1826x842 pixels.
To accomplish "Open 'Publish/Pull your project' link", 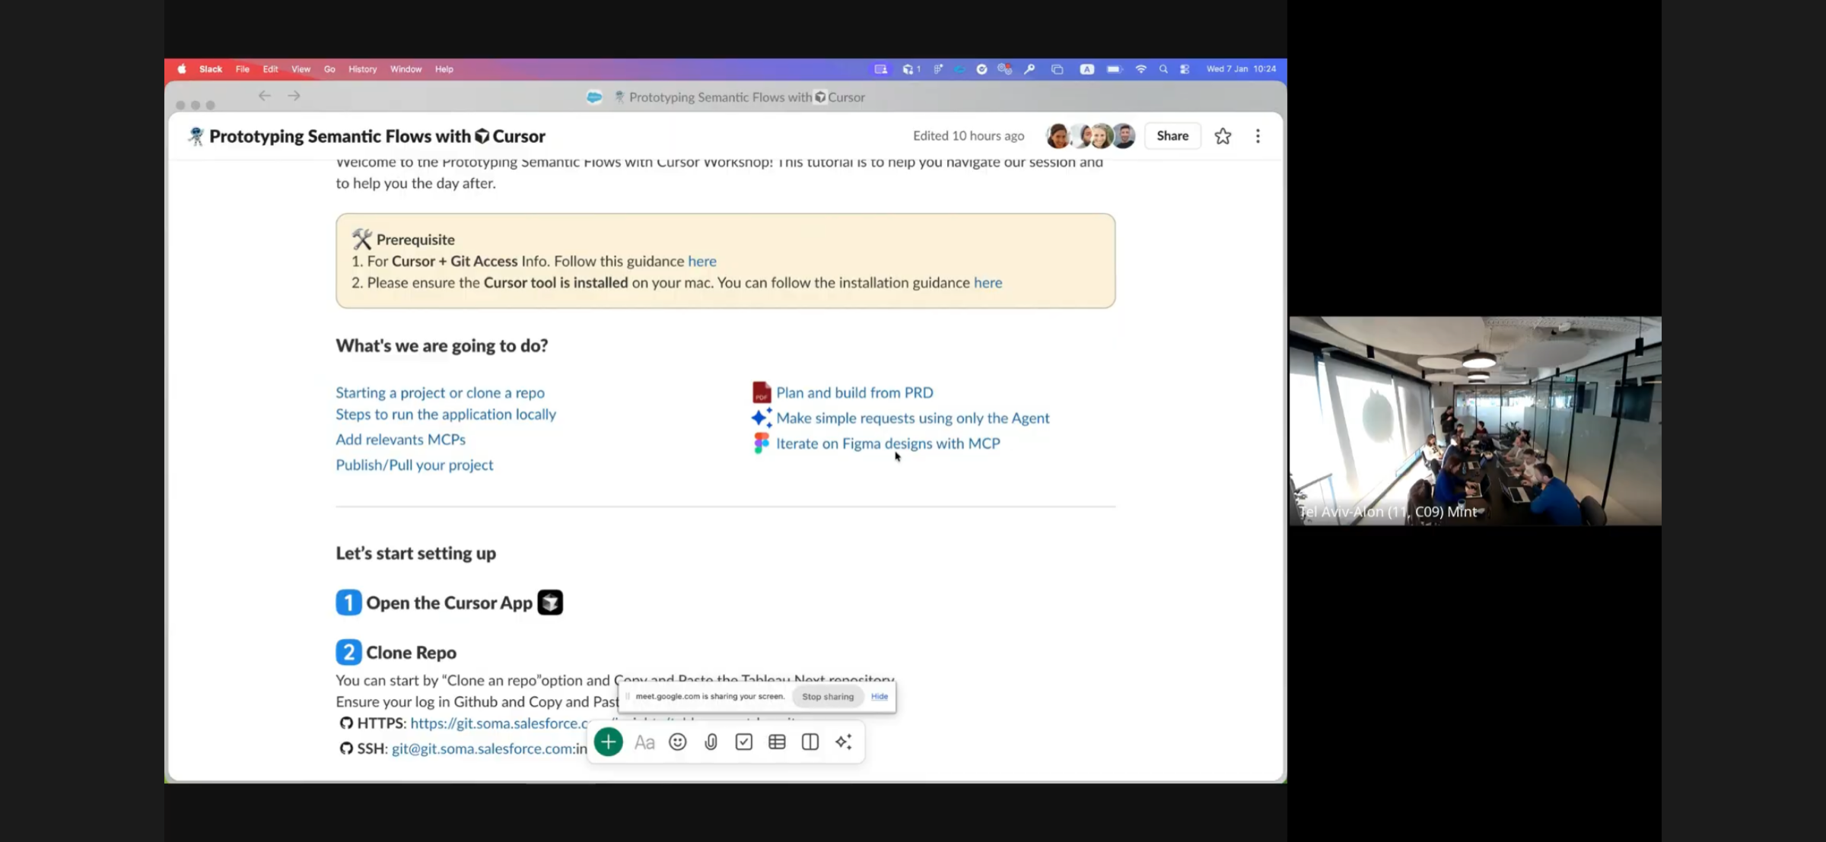I will (414, 465).
